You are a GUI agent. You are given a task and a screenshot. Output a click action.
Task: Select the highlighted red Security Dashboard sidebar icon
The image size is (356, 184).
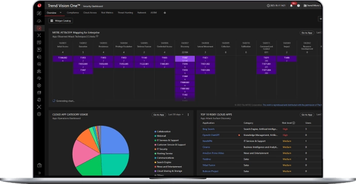[x=39, y=28]
